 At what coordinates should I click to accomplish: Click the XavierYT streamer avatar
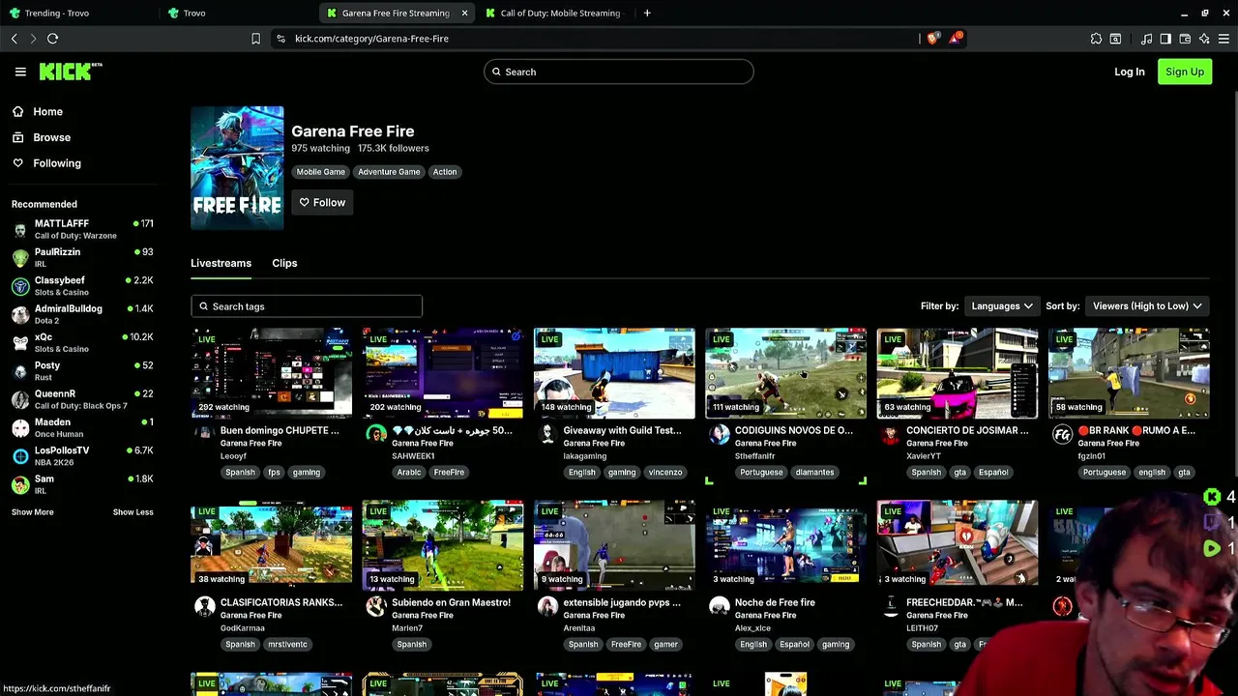(x=890, y=434)
